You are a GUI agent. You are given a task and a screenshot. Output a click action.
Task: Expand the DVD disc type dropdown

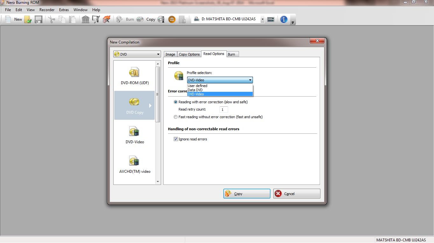coord(137,54)
